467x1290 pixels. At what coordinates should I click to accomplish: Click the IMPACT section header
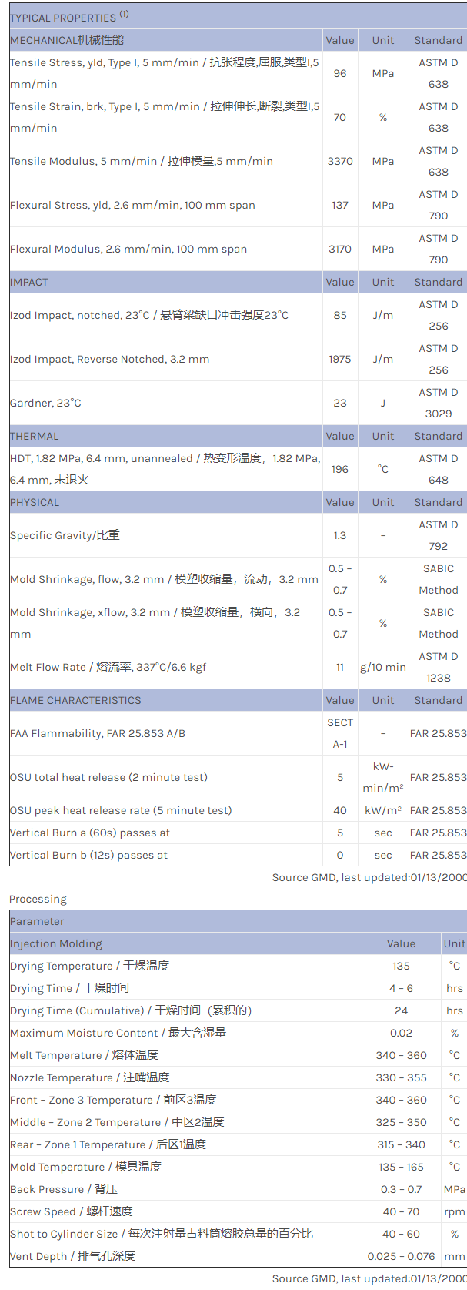tap(29, 282)
